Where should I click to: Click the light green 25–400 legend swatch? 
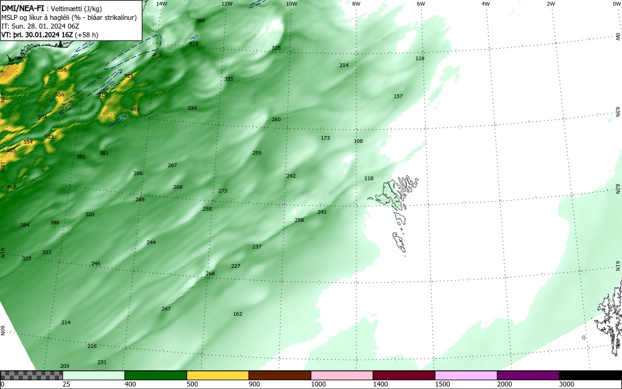coord(94,375)
